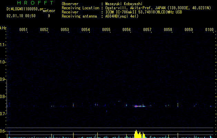Screen dimensions: 217x138
Task: Select antenna value A504HB(yagi 4el)
Action: (x=122, y=16)
